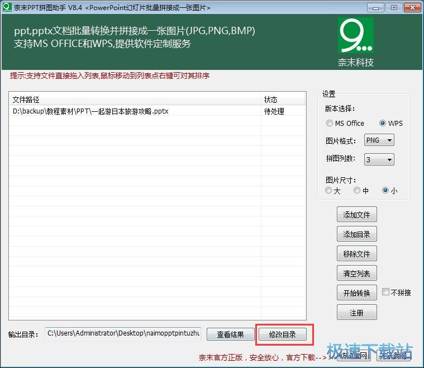The image size is (424, 368).
Task: Click the 输出目录 path field
Action: tap(123, 334)
